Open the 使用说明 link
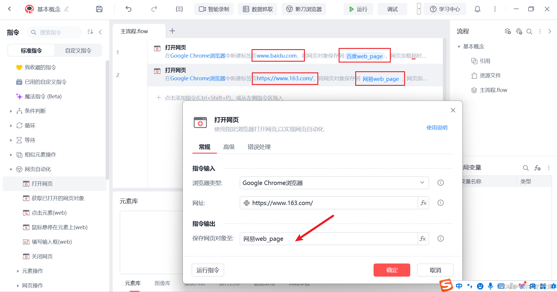 pos(437,128)
